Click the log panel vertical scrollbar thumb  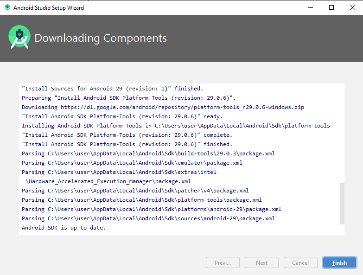(342, 204)
